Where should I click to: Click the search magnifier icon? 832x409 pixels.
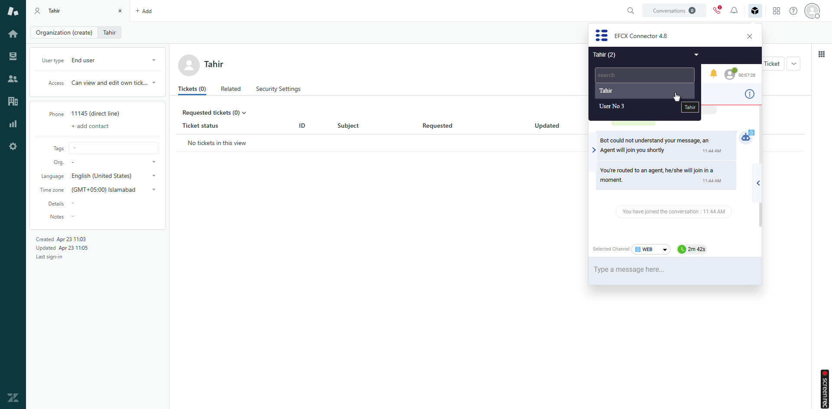[x=630, y=11]
